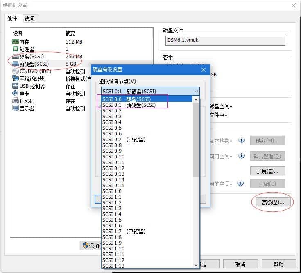Pick SCSI 0:2 node in dropdown list

(x=112, y=111)
